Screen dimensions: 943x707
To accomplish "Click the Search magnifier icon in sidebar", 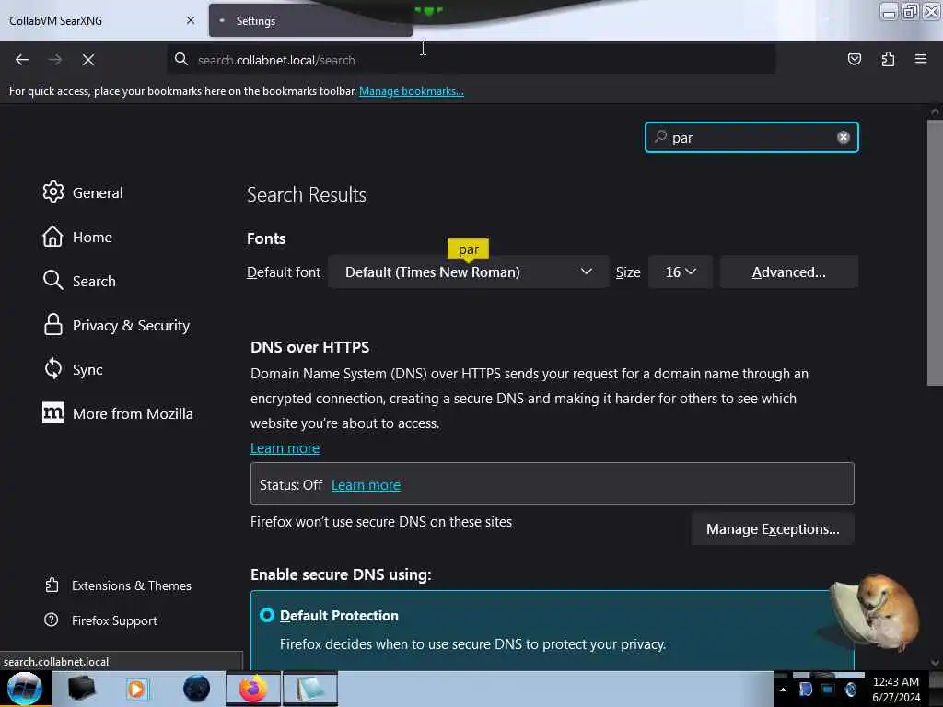I will [x=52, y=280].
